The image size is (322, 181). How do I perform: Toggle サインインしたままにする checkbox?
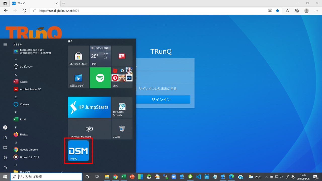click(x=136, y=88)
